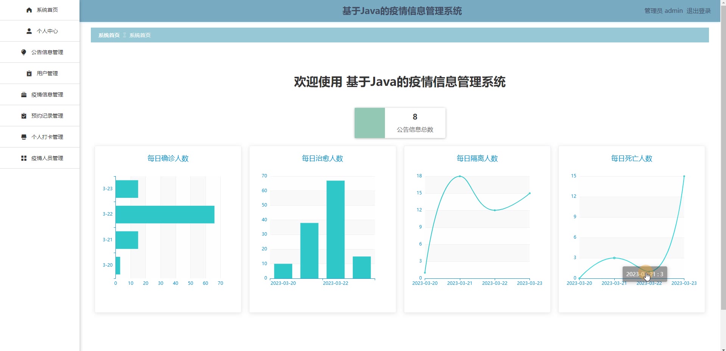Screen dimensions: 726x351
Task: Open 疫情人员管理 in the sidebar
Action: (40, 158)
